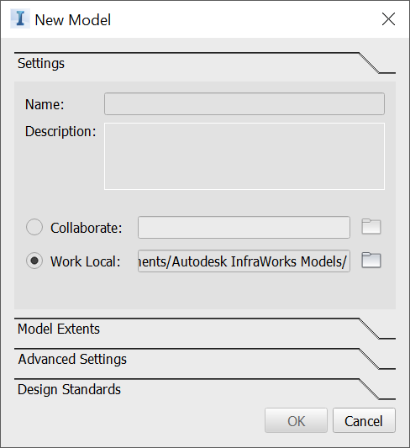Click the Collaborate path field
410x448 pixels.
[244, 228]
